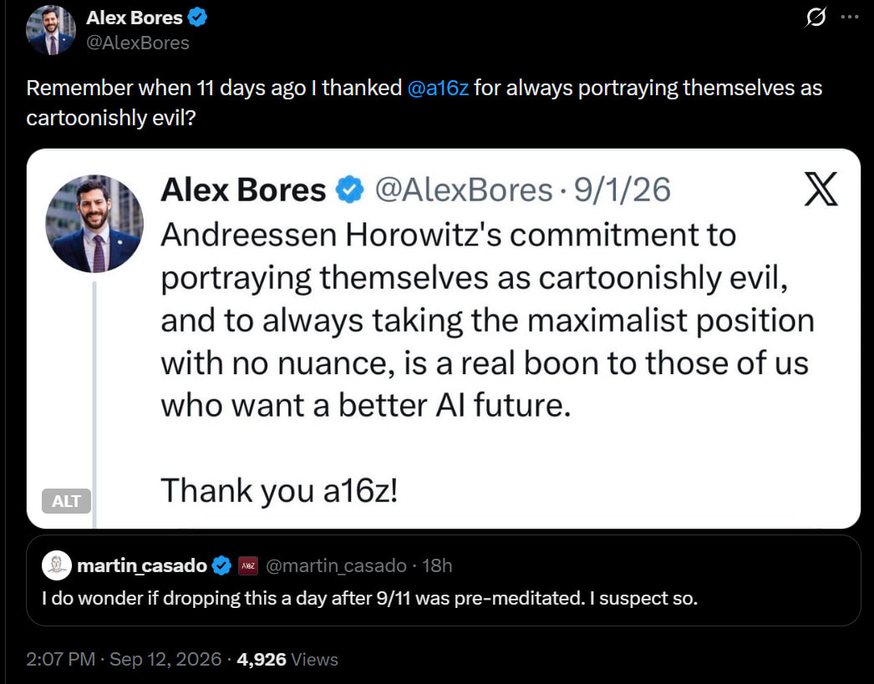The image size is (874, 684).
Task: Click the 4,926 Views count
Action: tap(287, 660)
